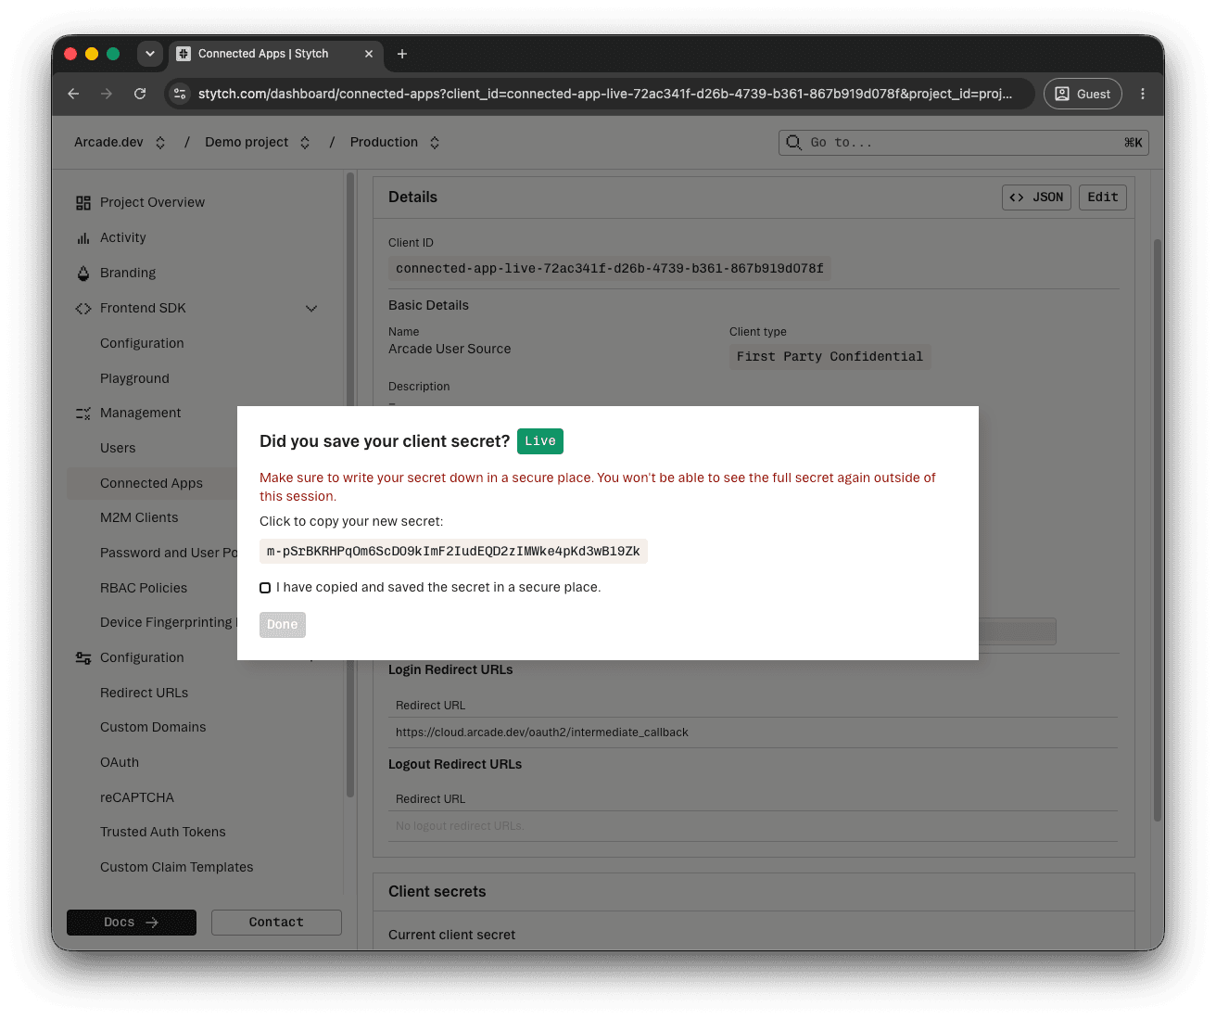Open Password and User policy page

coord(168,554)
